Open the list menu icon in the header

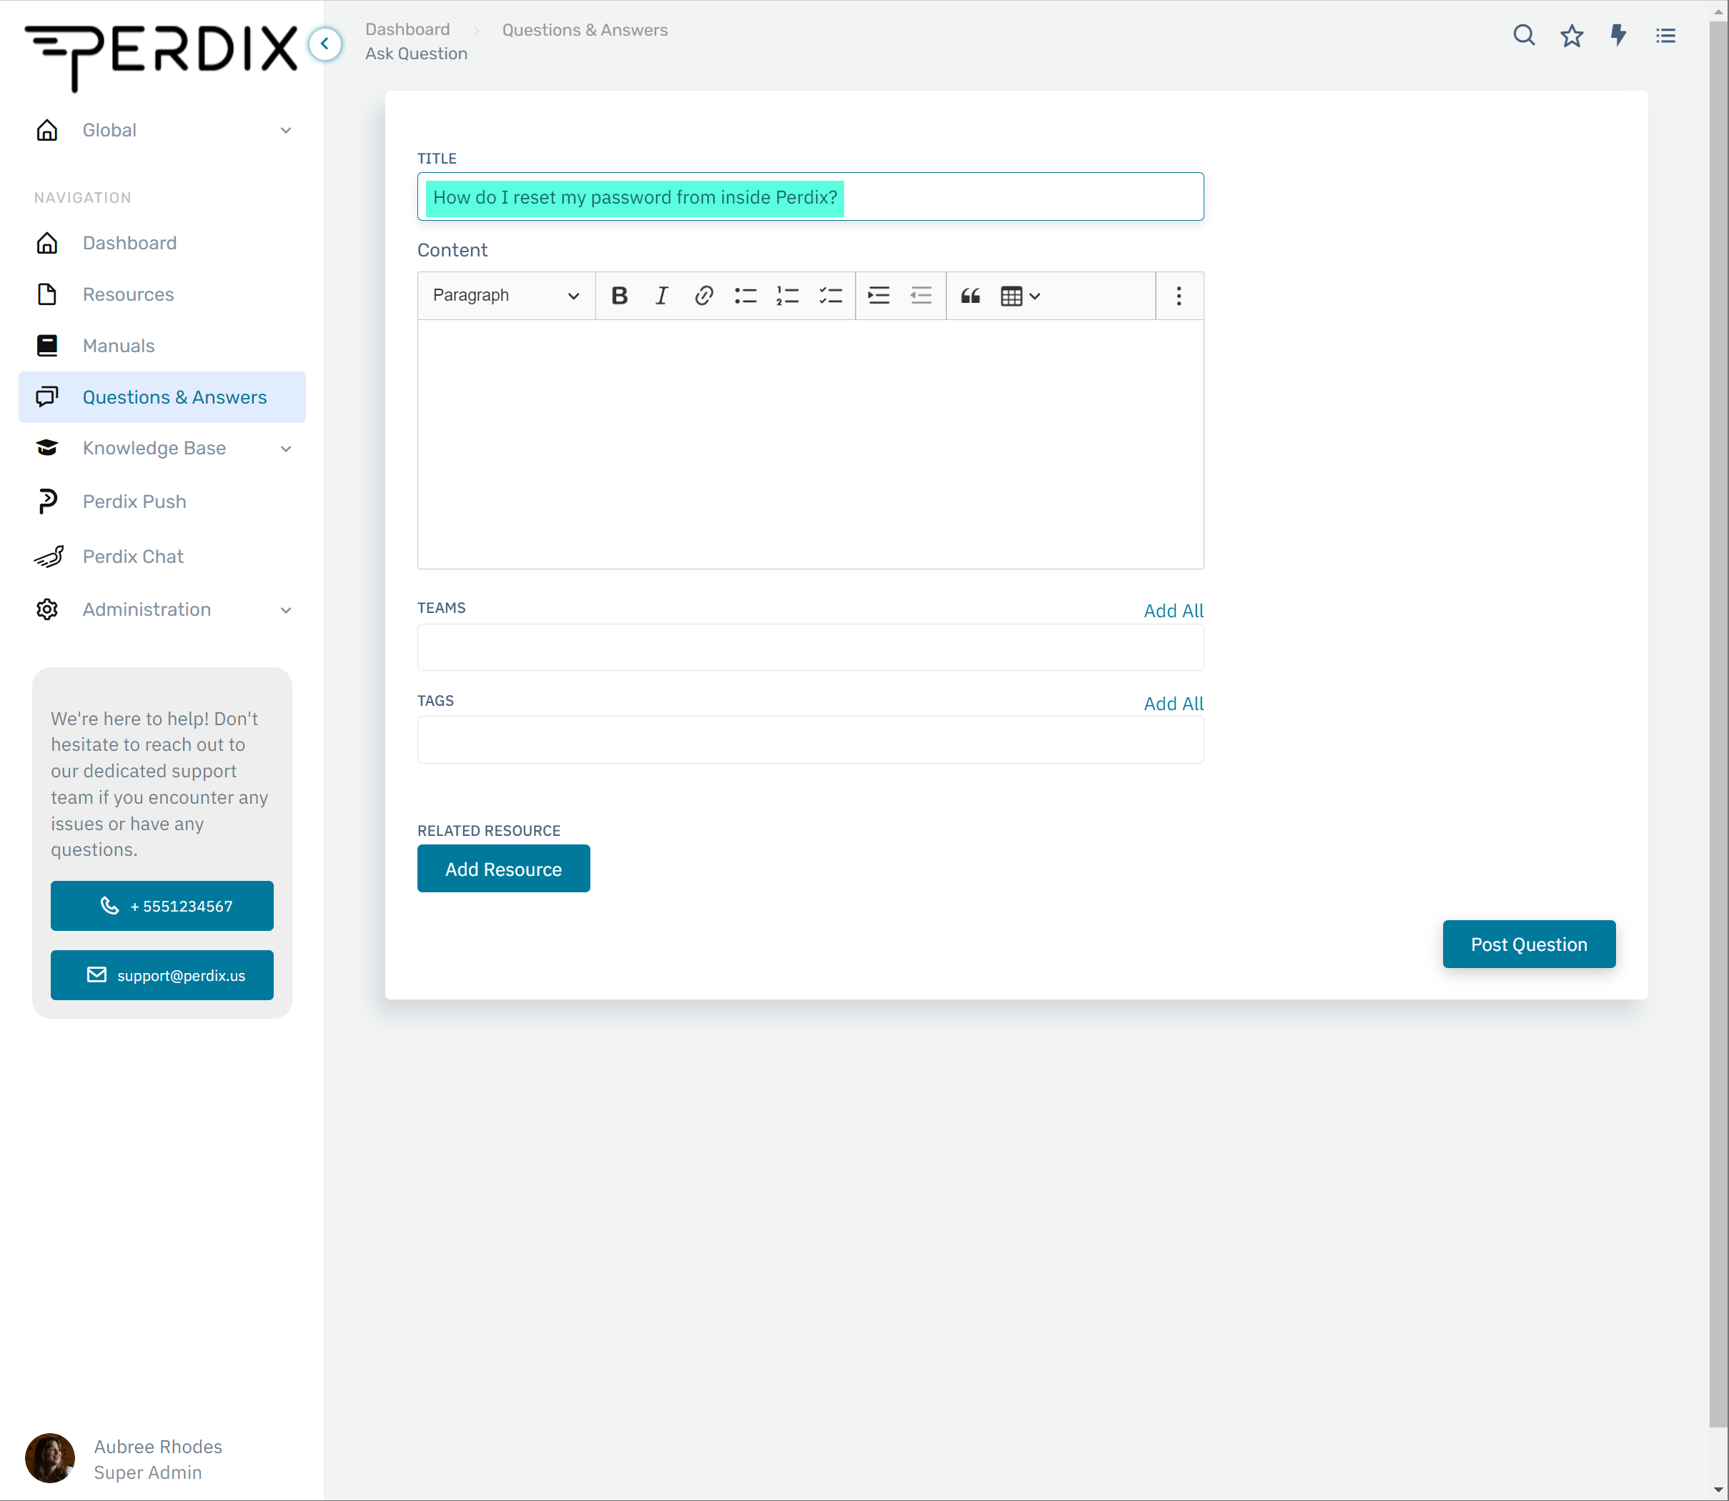1665,35
